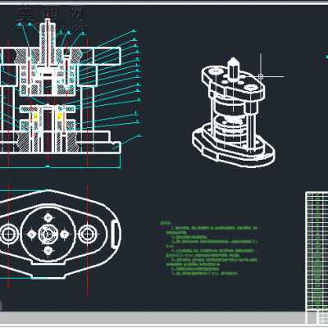
Task: Select the top bolt hole in plan view
Action: click(x=48, y=218)
